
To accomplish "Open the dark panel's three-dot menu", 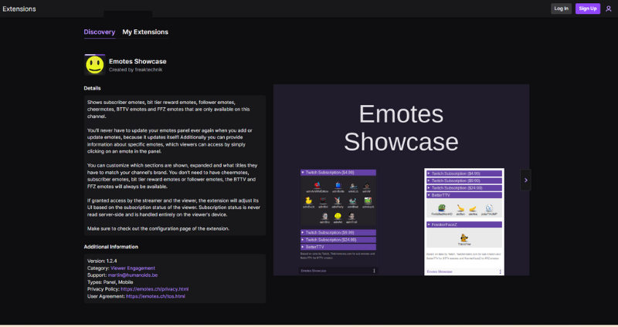I will [x=374, y=271].
